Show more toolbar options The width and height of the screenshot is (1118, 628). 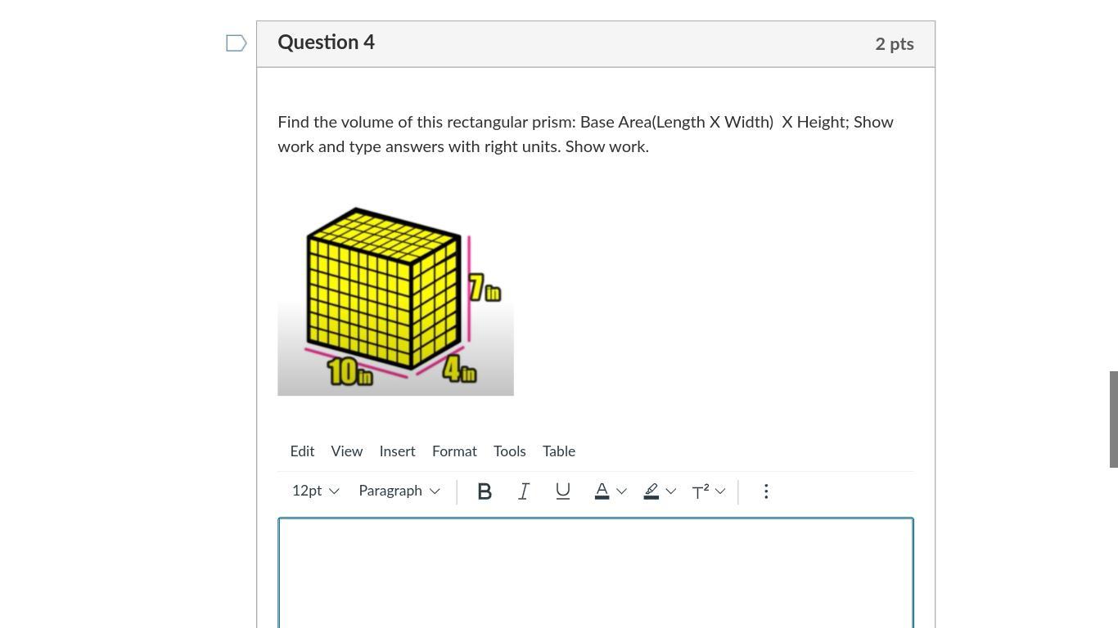point(766,491)
